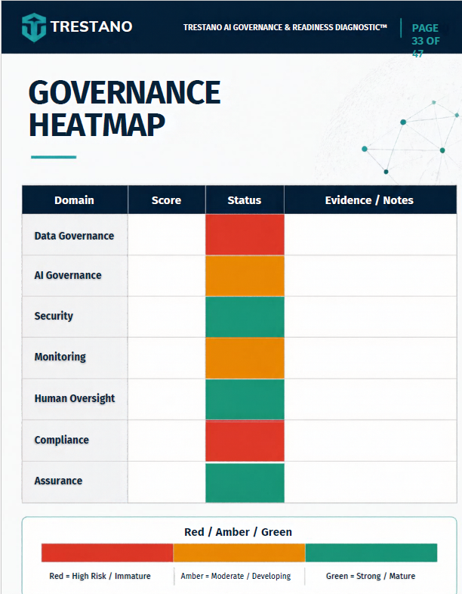Viewport: 462px width, 594px height.
Task: Select the Compliance row label
Action: pos(62,440)
